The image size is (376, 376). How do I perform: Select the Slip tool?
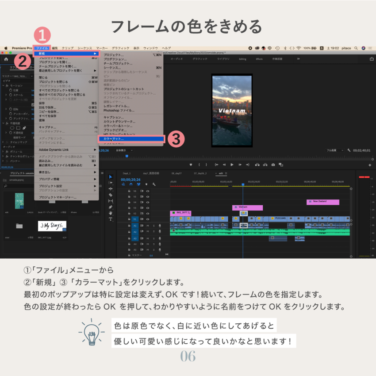pos(110,201)
